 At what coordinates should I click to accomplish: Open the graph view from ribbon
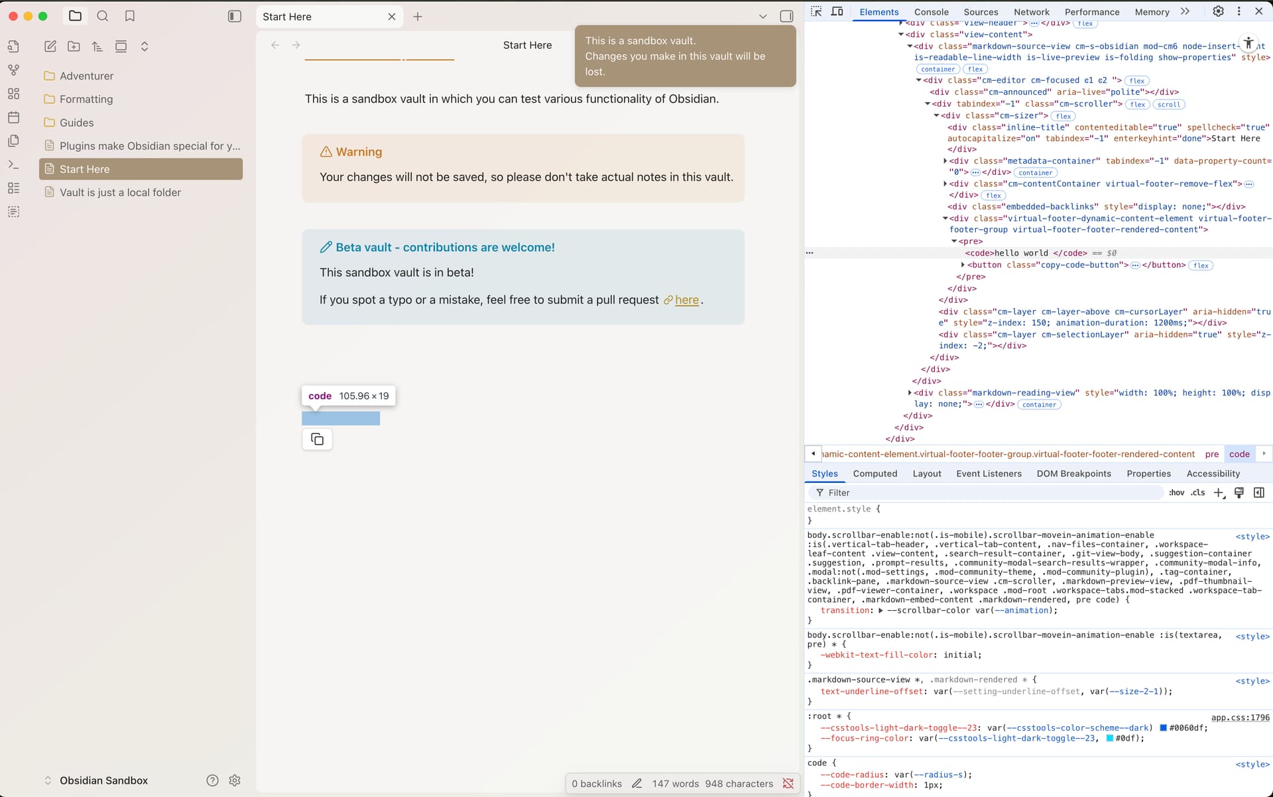coord(13,70)
